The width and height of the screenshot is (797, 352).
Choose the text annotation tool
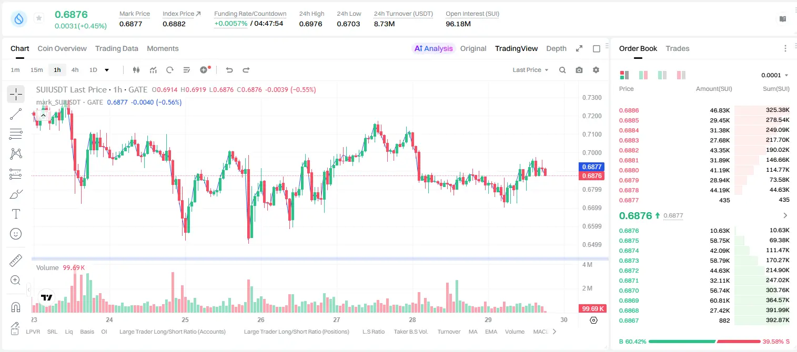pos(16,214)
